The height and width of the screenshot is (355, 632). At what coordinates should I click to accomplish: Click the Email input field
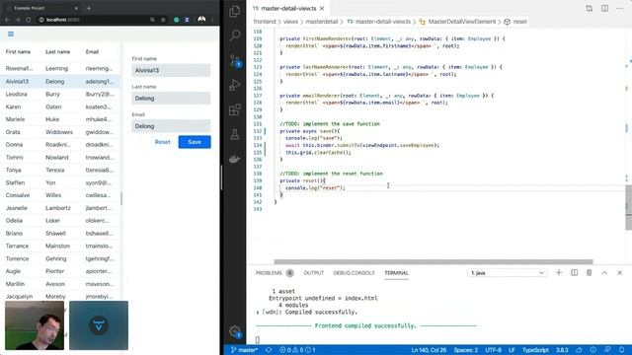[171, 126]
